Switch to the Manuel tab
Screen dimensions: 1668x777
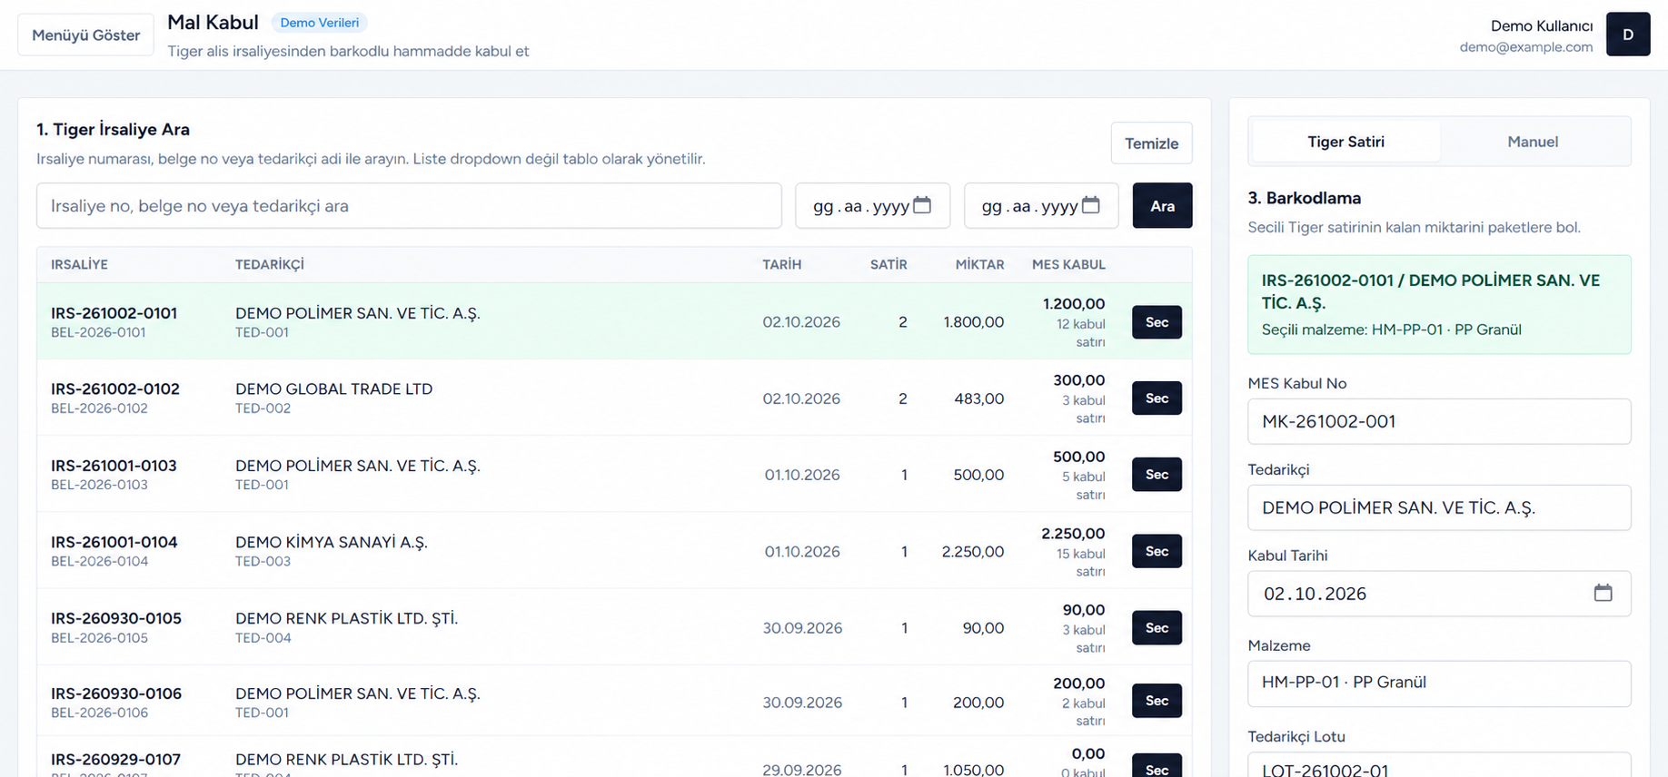point(1533,142)
